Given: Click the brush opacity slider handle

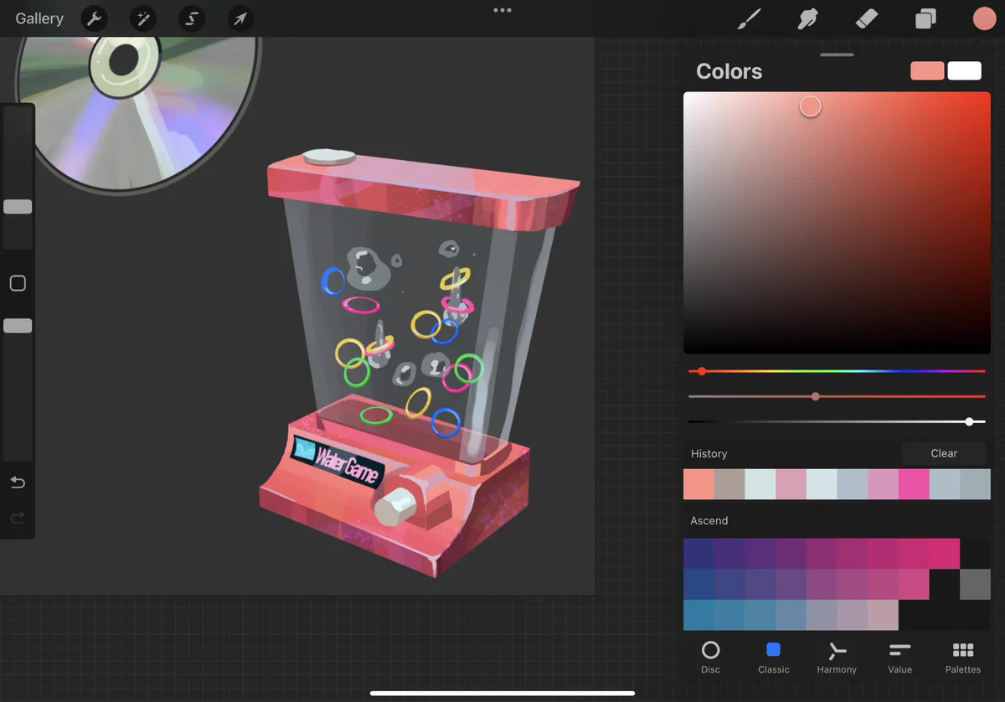Looking at the screenshot, I should pos(18,325).
